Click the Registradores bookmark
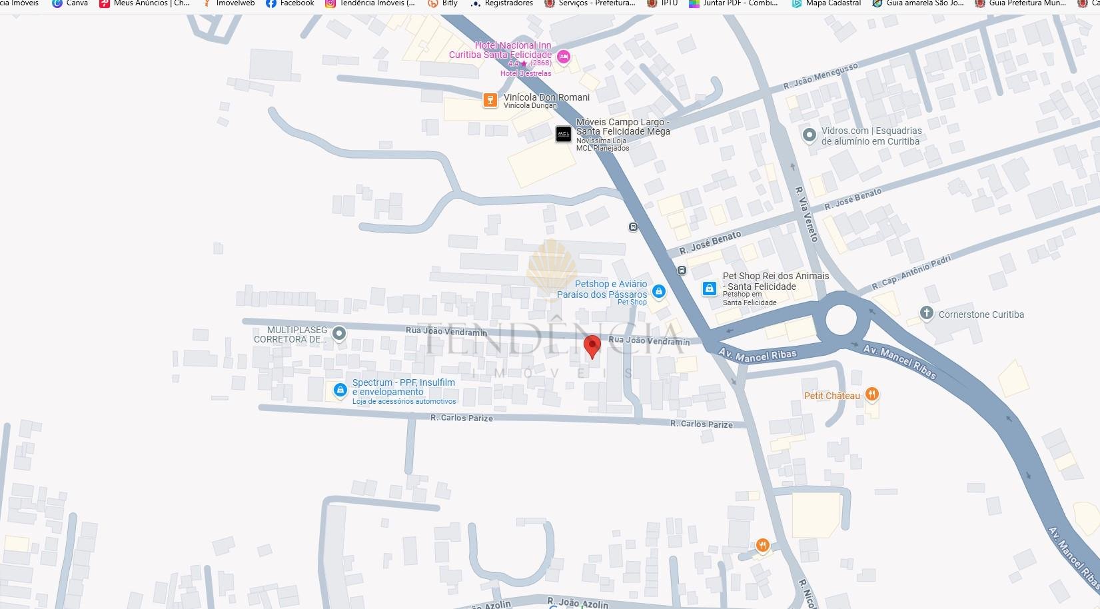The image size is (1100, 609). click(502, 3)
